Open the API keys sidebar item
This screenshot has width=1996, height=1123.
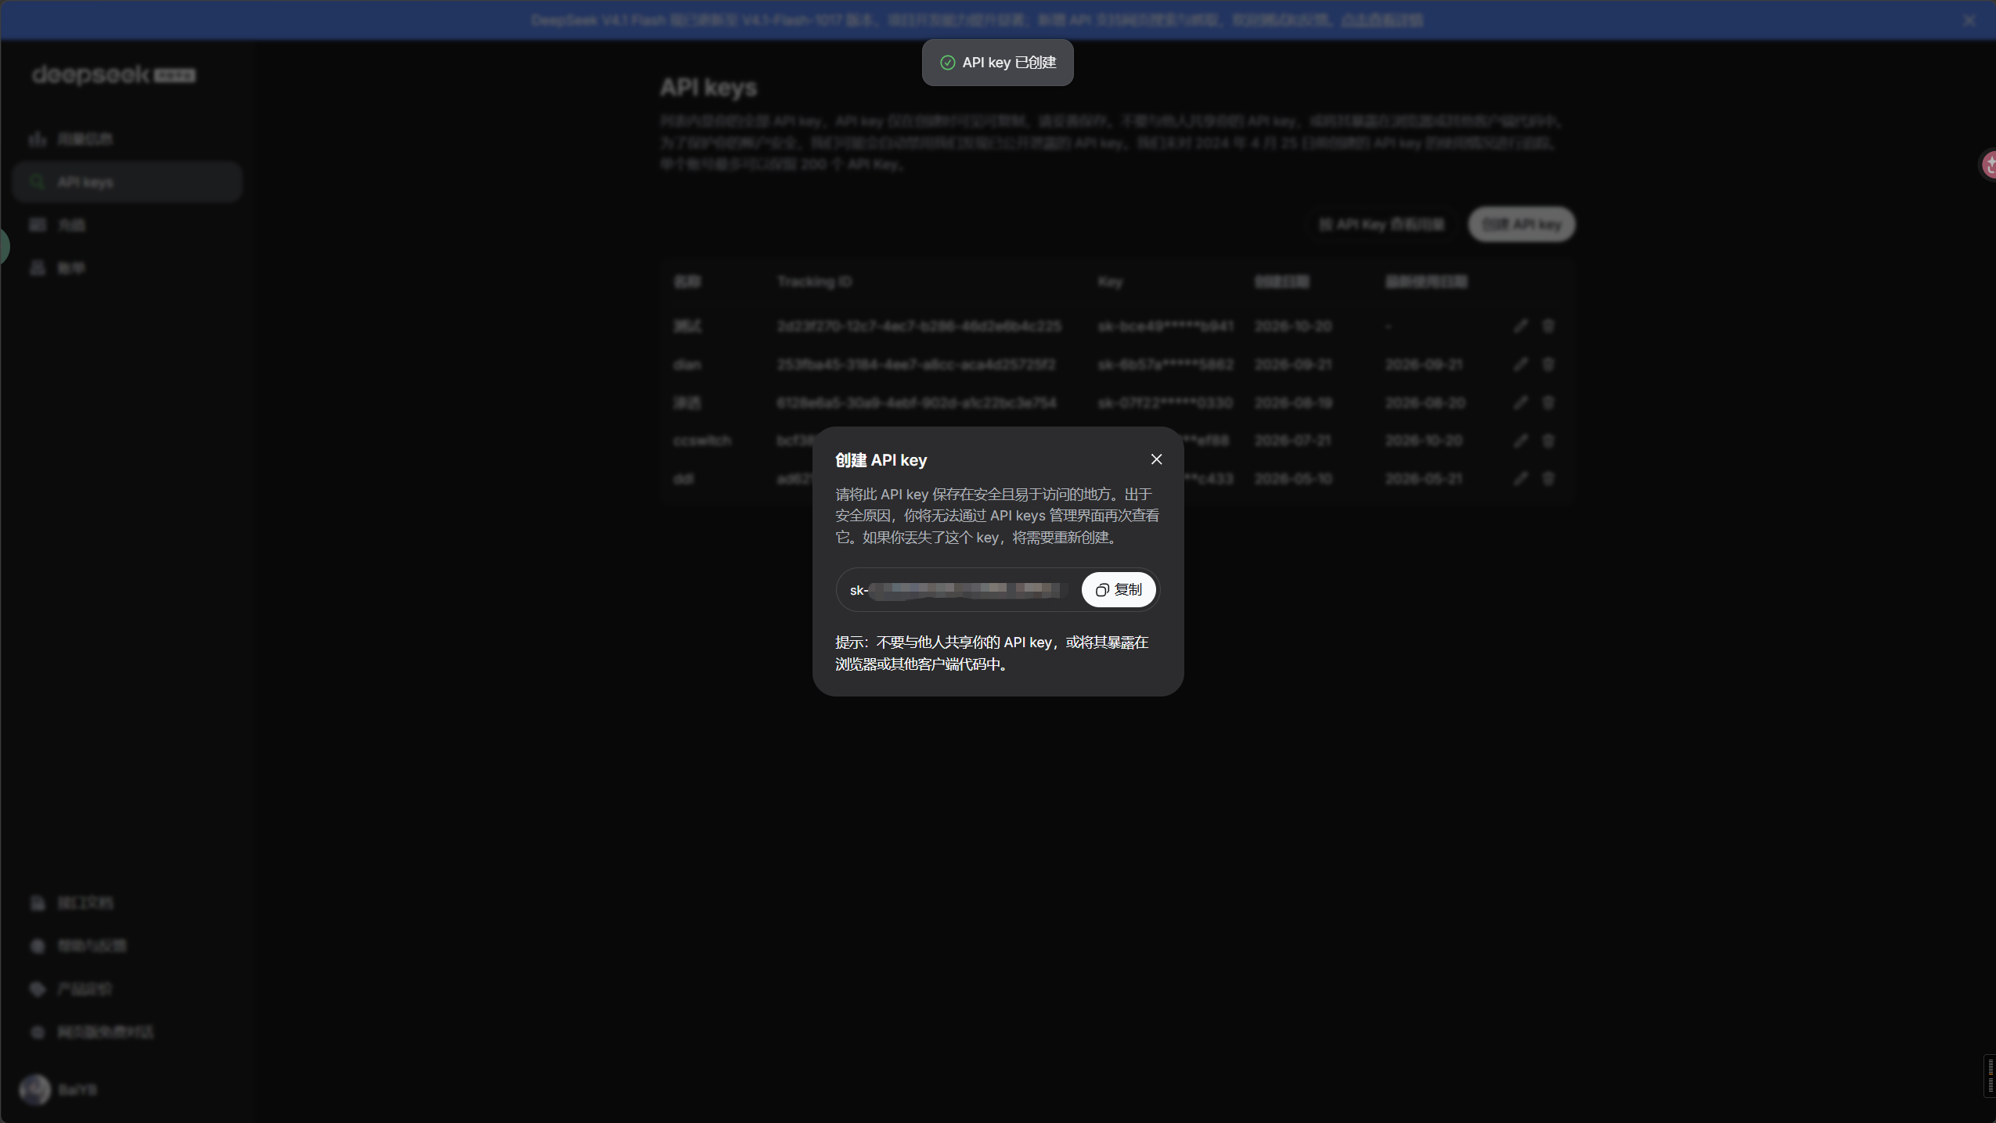pos(127,182)
